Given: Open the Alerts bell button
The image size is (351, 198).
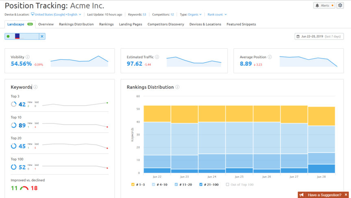Looking at the screenshot, I should pyautogui.click(x=324, y=6).
